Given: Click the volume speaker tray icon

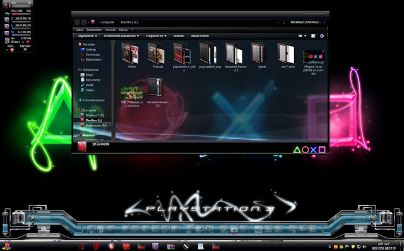Looking at the screenshot, I should tap(364, 247).
